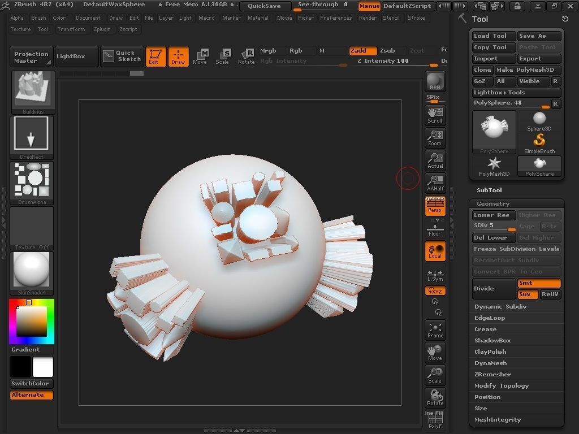Viewport: 579px width, 434px height.
Task: Expand the SubTool section
Action: [x=489, y=190]
